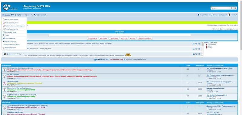Quote the chat message from Ronim
The image size is (242, 115).
[194, 54]
